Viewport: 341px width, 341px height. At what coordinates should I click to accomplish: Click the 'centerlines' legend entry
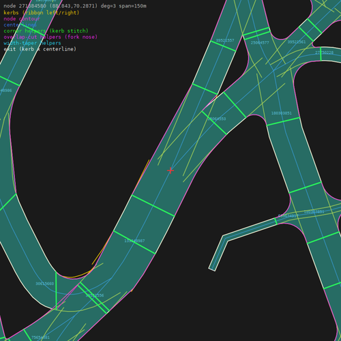pos(20,25)
